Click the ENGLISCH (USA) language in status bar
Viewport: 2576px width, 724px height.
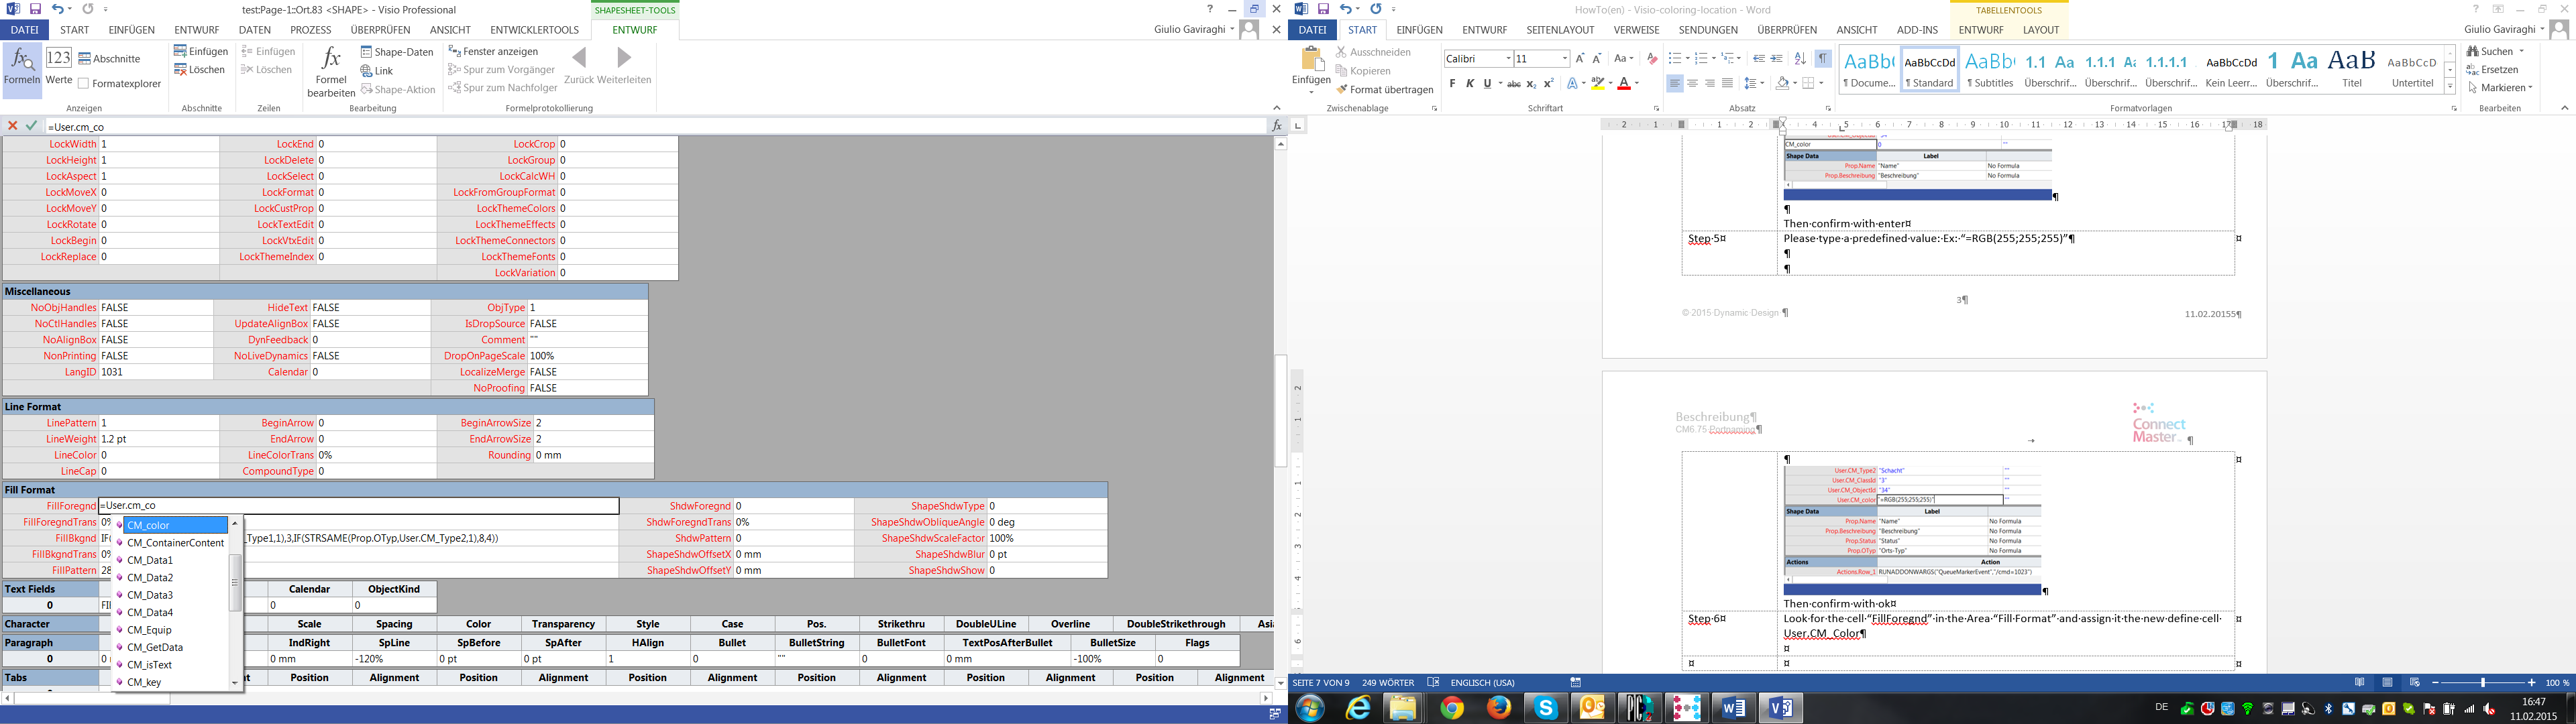point(1482,683)
